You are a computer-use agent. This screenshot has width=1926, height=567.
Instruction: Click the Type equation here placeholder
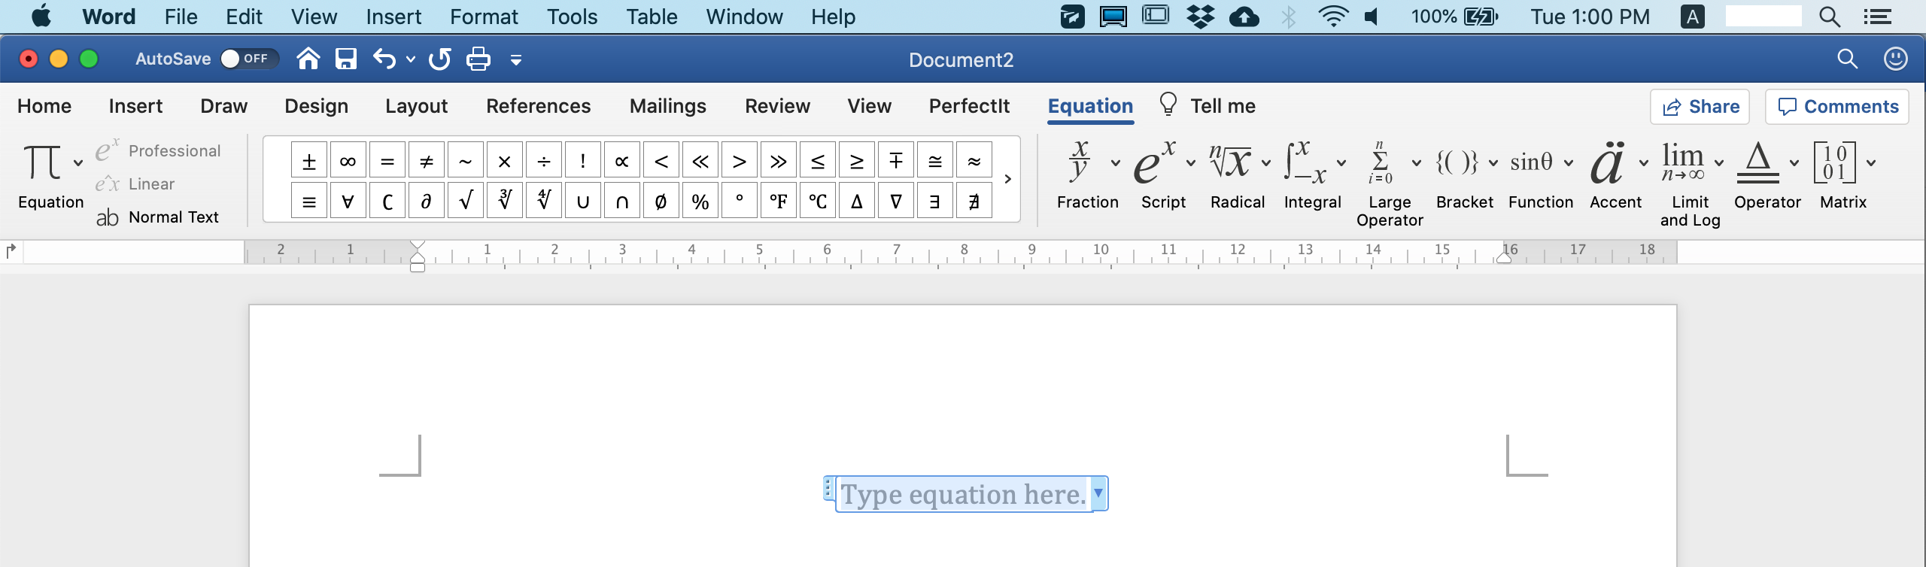pyautogui.click(x=963, y=494)
